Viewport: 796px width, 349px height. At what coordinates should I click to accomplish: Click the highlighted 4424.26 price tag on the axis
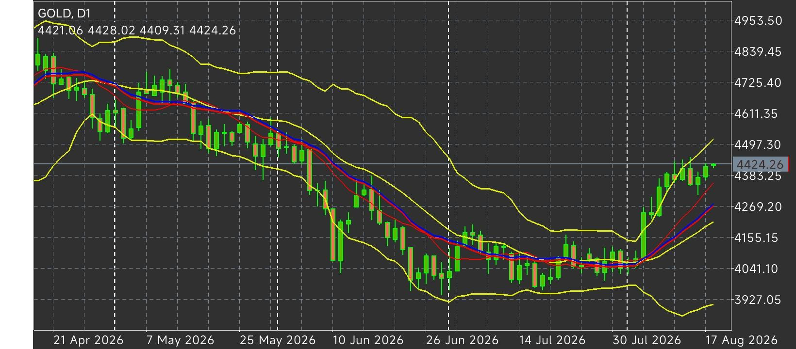(760, 165)
